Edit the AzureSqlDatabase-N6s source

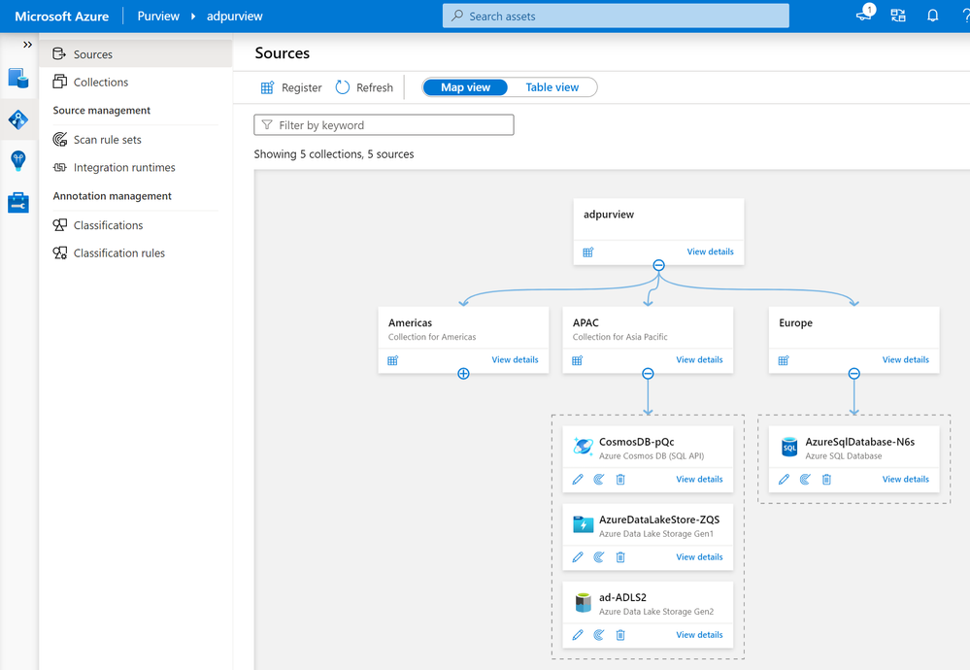[784, 480]
